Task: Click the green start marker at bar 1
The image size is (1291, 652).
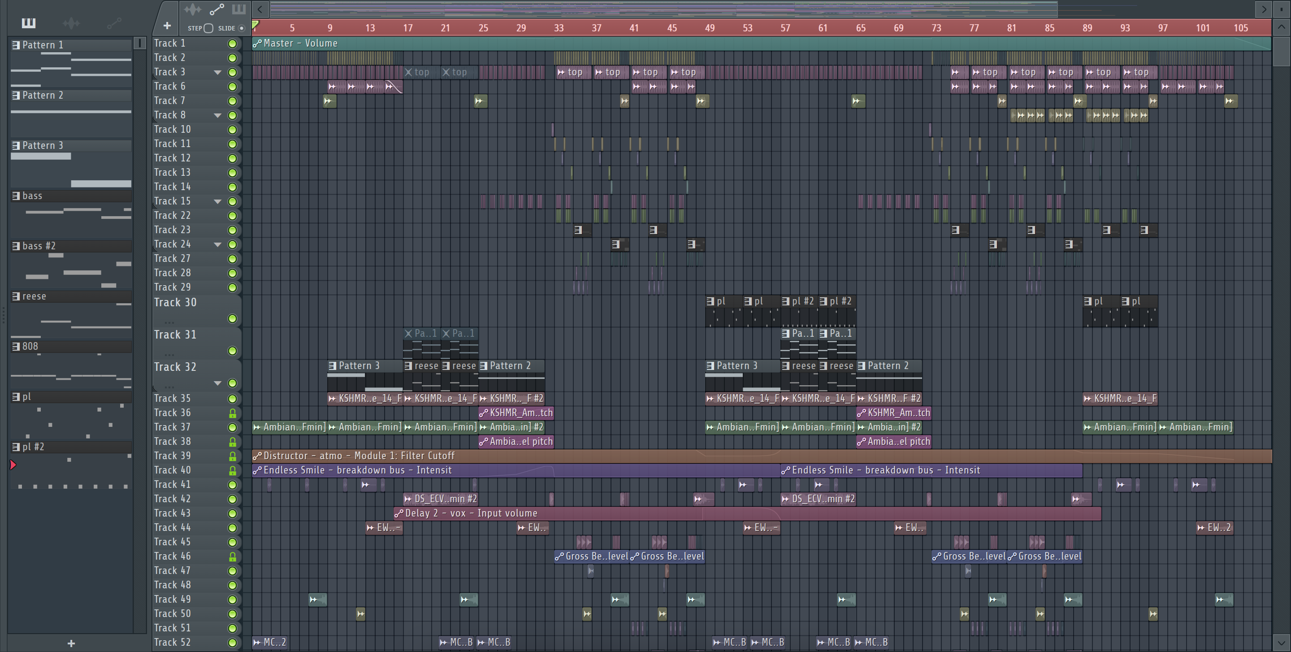Action: 255,25
